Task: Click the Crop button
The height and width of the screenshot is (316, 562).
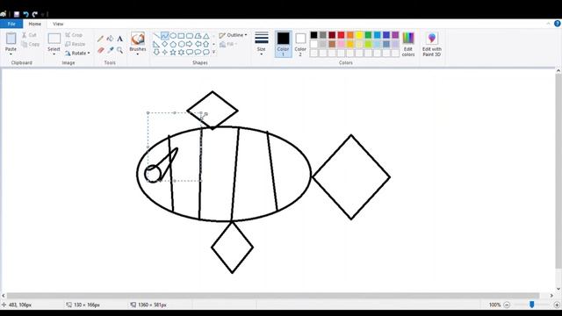Action: tap(74, 35)
